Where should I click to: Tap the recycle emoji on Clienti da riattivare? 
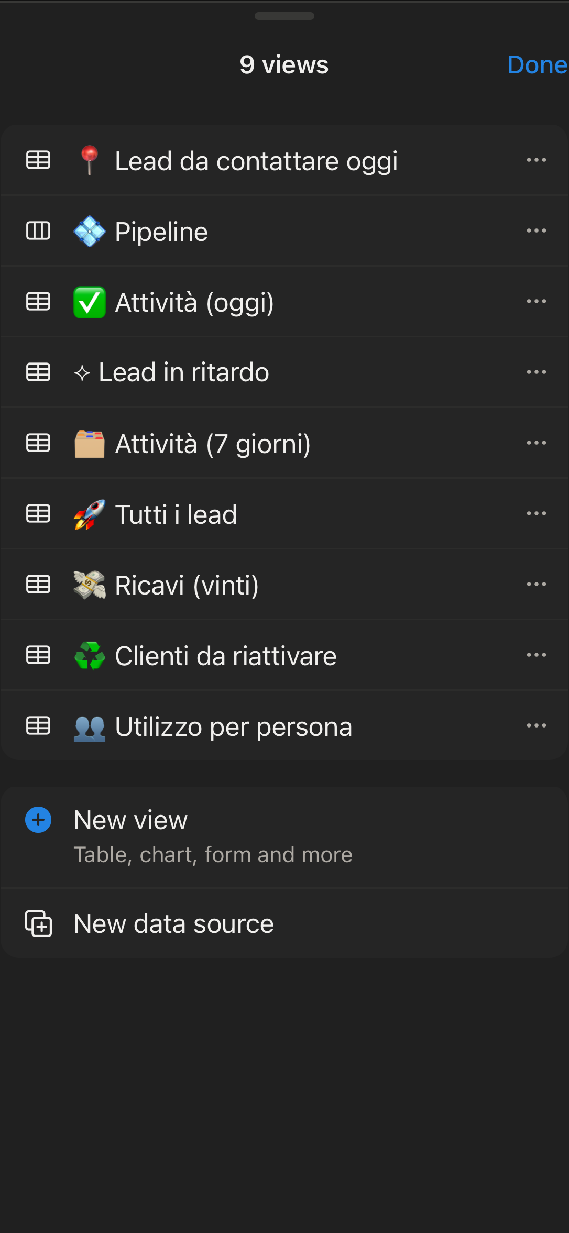pos(90,656)
